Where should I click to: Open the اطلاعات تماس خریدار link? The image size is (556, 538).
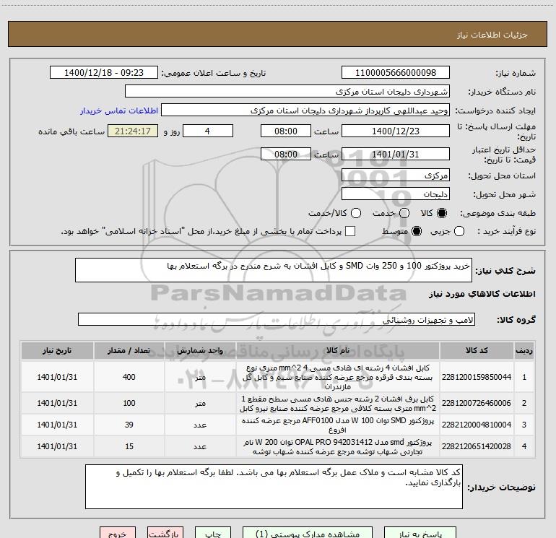119,110
